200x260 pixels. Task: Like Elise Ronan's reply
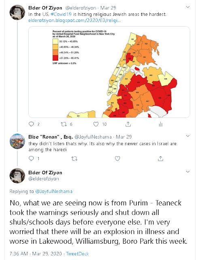pyautogui.click(x=117, y=159)
